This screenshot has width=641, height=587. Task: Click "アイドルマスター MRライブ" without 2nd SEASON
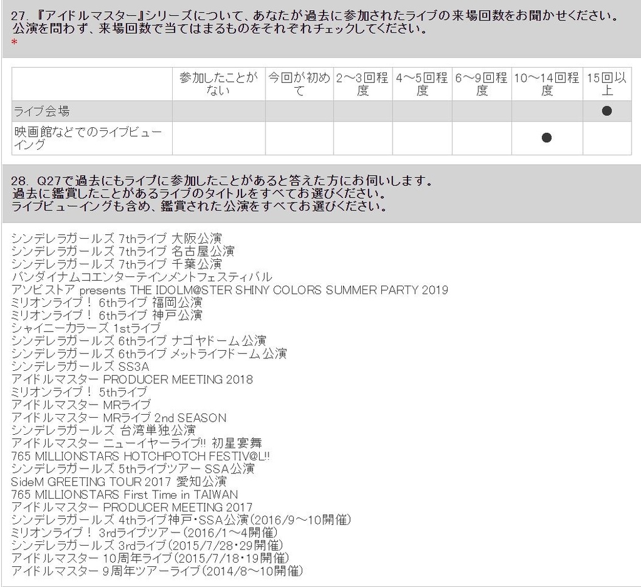pyautogui.click(x=81, y=405)
